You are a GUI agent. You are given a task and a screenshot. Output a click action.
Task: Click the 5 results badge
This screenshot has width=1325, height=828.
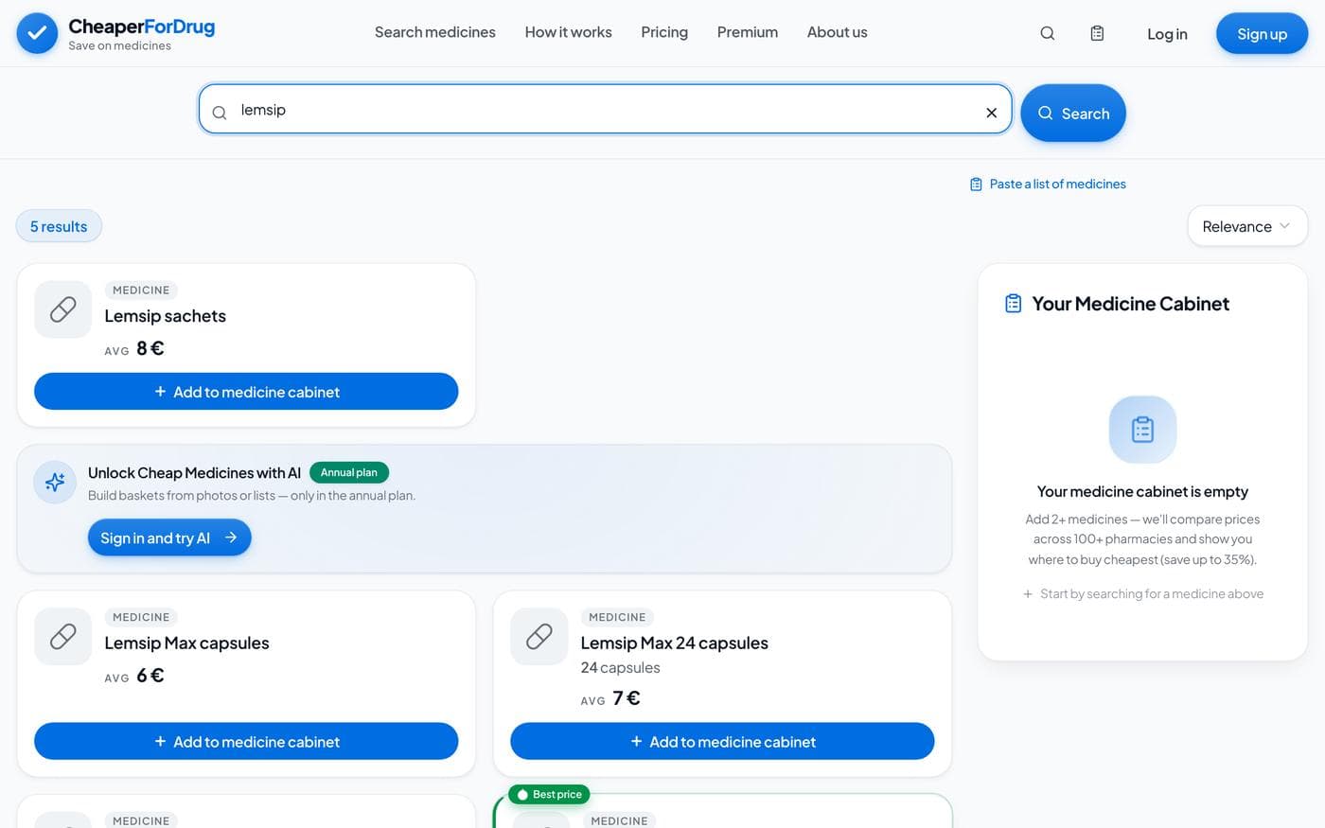(59, 226)
